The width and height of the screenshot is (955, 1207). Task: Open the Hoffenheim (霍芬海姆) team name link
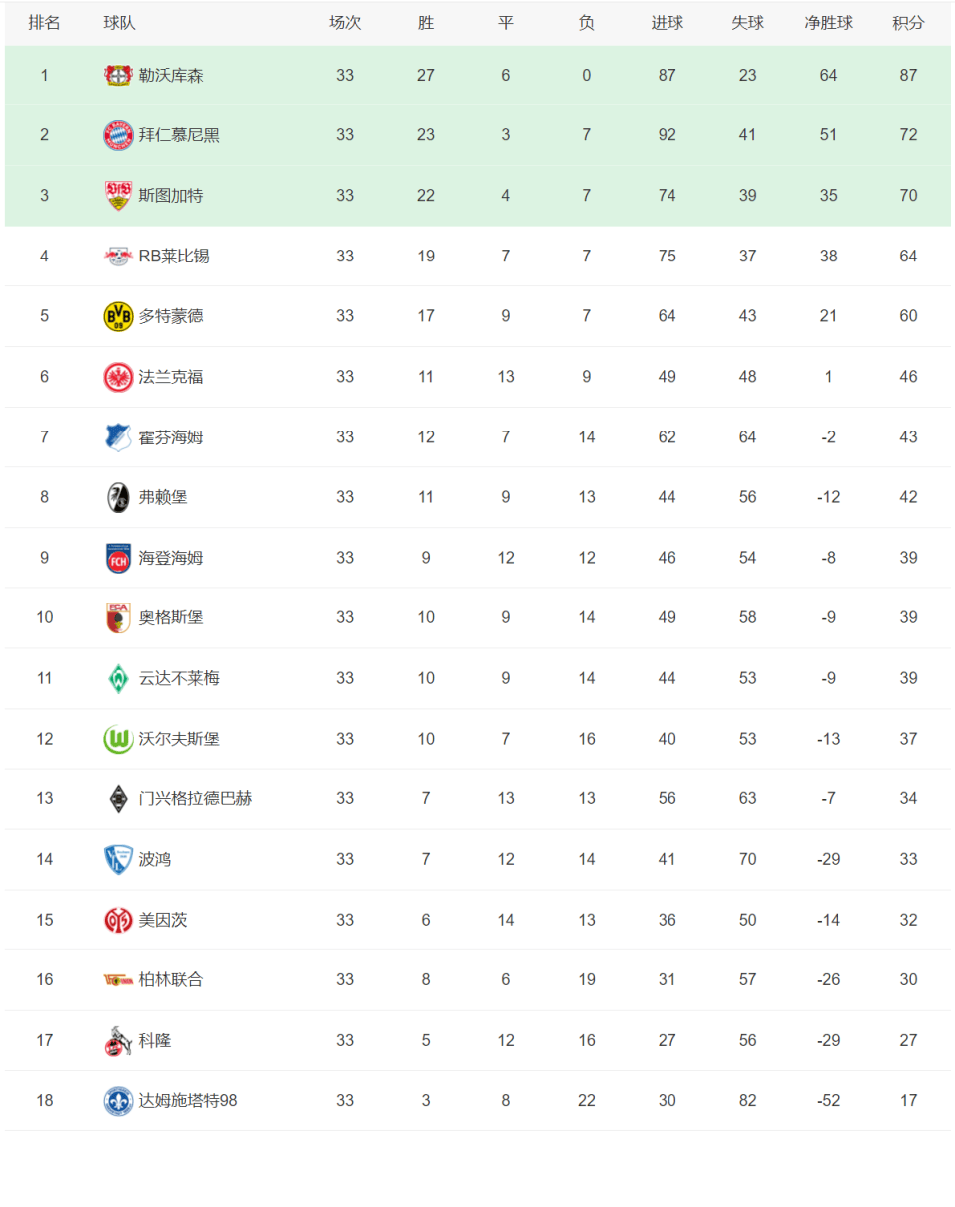[171, 436]
